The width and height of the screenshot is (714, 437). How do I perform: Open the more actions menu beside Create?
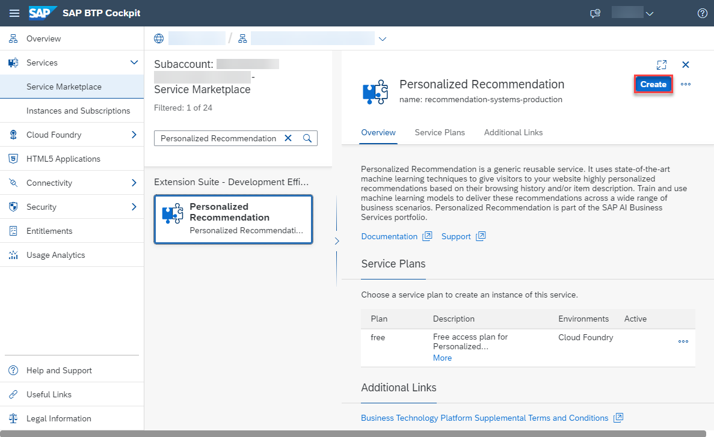[685, 84]
